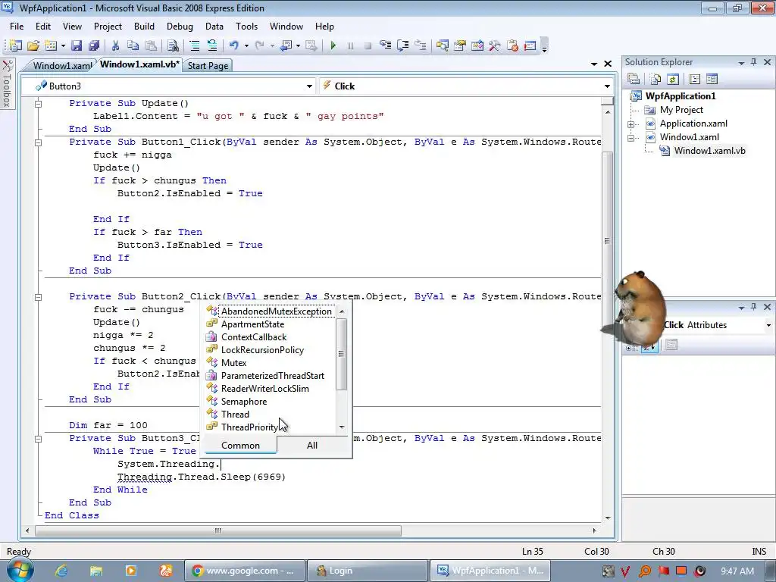Image resolution: width=776 pixels, height=582 pixels.
Task: Collapse the Button3_Click sub outline
Action: pyautogui.click(x=38, y=439)
